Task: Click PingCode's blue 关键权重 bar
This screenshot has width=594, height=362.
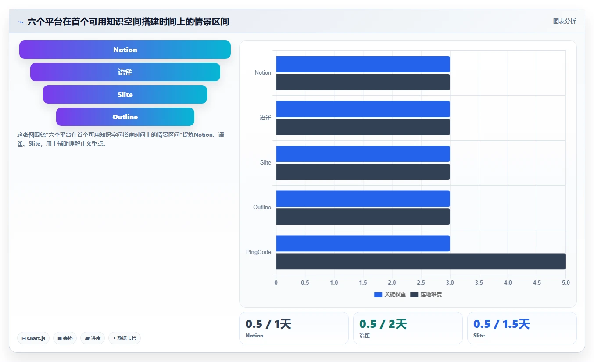Action: pos(363,243)
